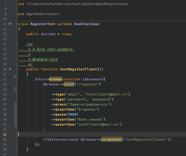Viewport: 186px width, 156px height.
Task: Click the 'RegisterTest' class name
Action: tap(43, 24)
